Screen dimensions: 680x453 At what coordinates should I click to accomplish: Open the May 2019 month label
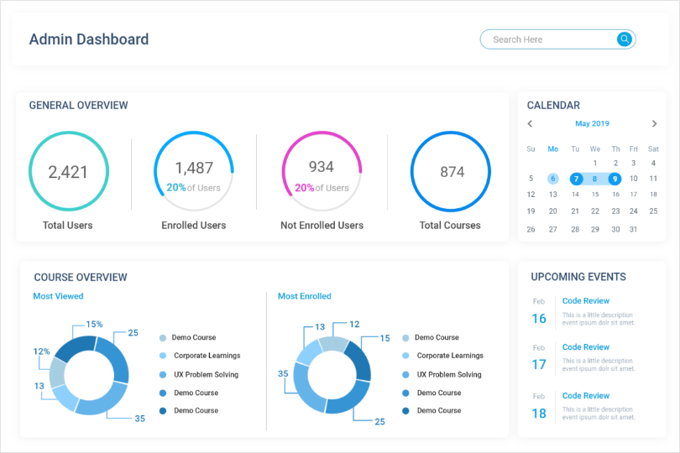coord(592,123)
